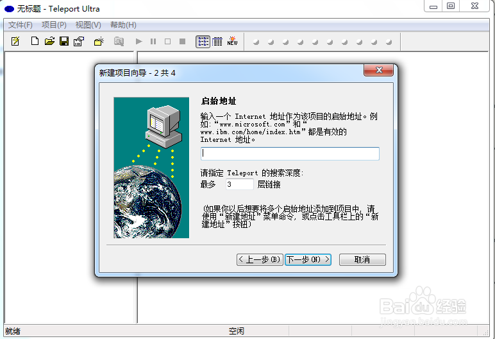Save the project using the floppy disk icon
This screenshot has width=495, height=339.
coord(64,41)
